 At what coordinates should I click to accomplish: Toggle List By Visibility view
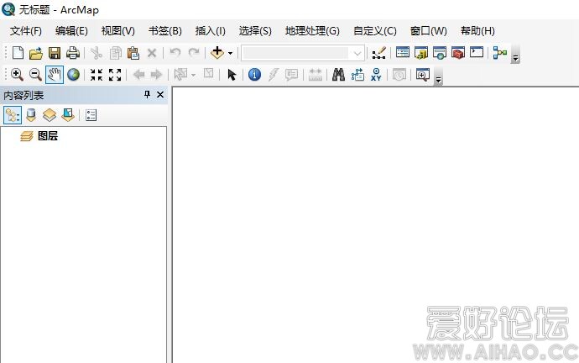50,115
